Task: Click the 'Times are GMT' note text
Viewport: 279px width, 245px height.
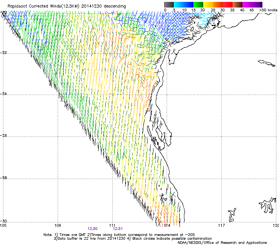Action: (x=73, y=235)
